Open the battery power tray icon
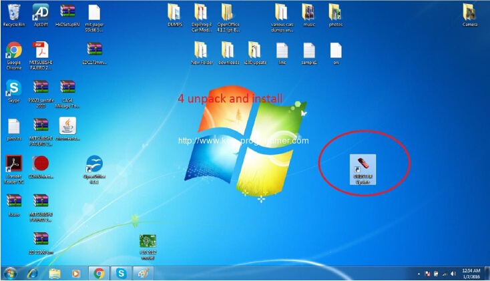The image size is (490, 281). click(x=436, y=274)
